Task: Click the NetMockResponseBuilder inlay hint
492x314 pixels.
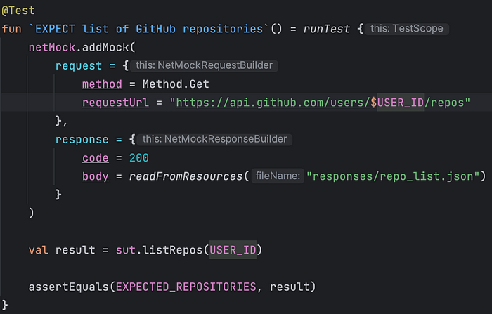Action: [214, 139]
